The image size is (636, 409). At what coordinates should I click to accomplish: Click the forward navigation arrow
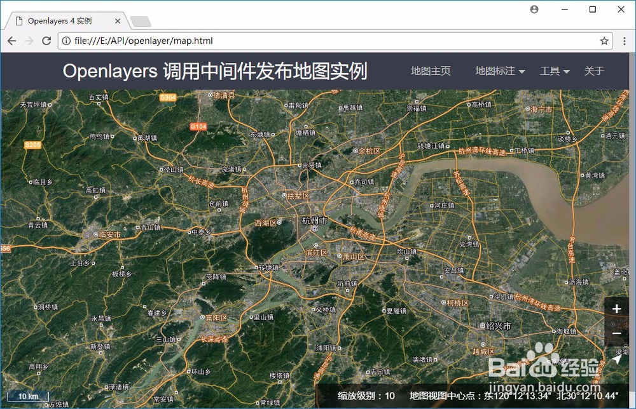29,41
